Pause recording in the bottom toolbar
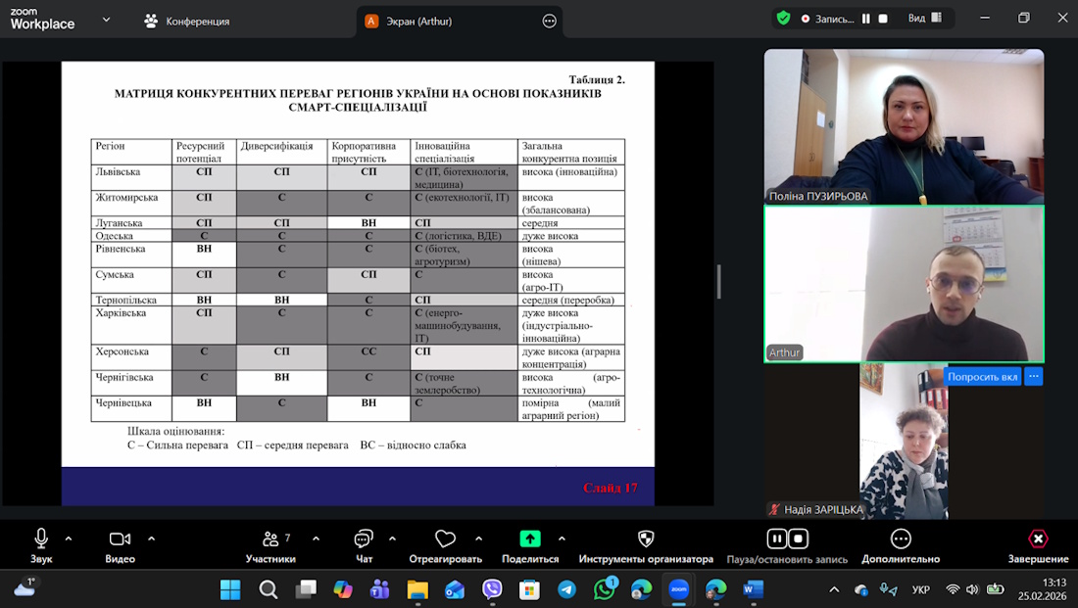Image resolution: width=1078 pixels, height=608 pixels. [x=776, y=539]
